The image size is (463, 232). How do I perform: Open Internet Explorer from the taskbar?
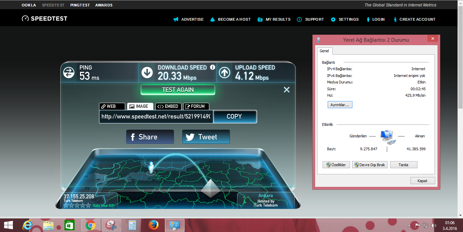pos(27,225)
